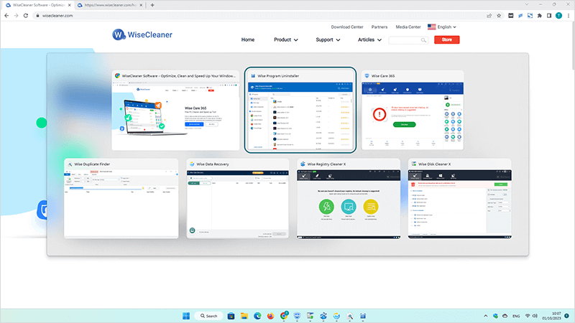The width and height of the screenshot is (575, 323).
Task: Click the magnifier icon in site search
Action: tap(423, 40)
